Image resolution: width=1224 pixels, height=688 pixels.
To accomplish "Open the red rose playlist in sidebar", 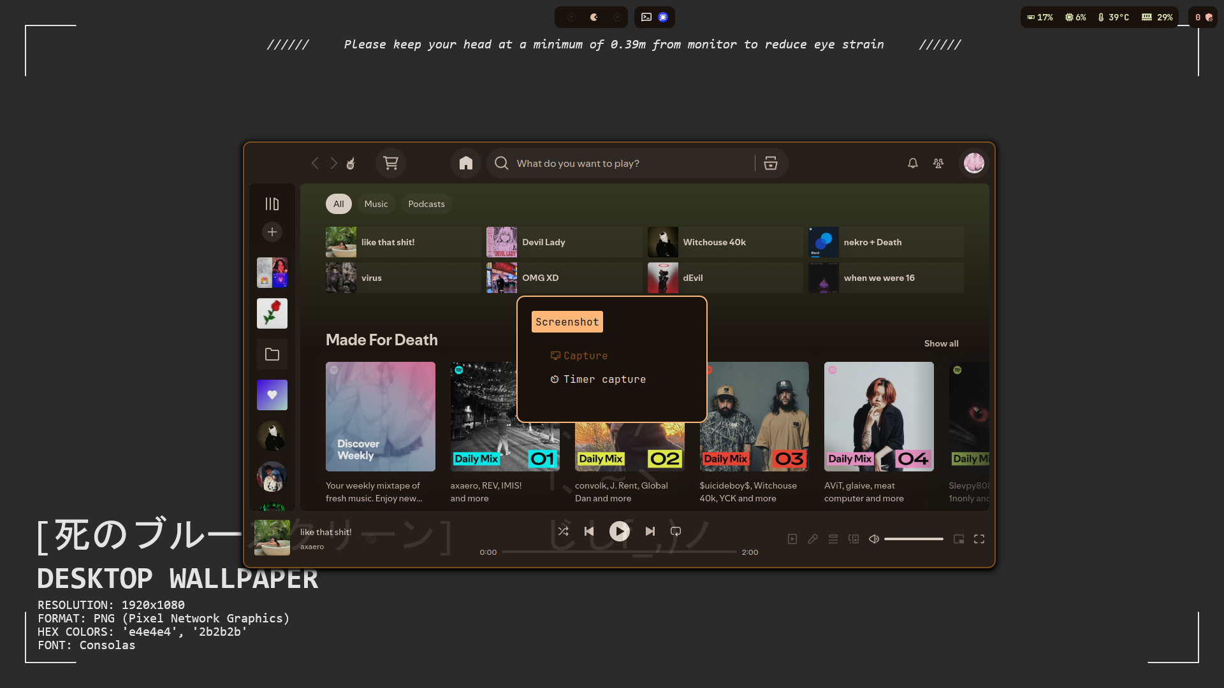I will pos(272,313).
